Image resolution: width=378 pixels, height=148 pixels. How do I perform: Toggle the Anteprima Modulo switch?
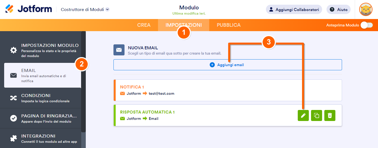(x=366, y=25)
